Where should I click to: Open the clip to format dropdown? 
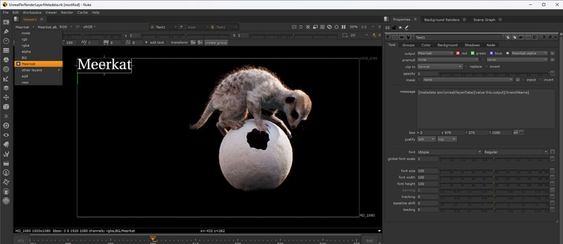[440, 67]
